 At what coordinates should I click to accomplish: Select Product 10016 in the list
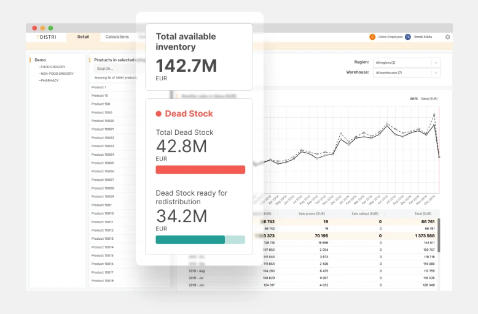point(103,264)
